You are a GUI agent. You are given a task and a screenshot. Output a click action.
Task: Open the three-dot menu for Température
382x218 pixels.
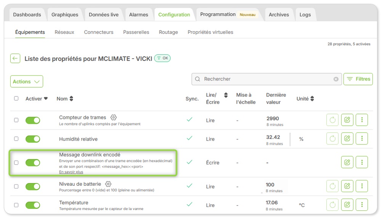pos(362,205)
